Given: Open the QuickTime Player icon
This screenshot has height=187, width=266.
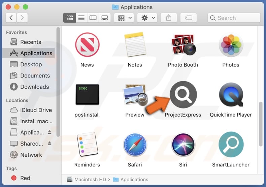Looking at the screenshot, I should point(231,95).
